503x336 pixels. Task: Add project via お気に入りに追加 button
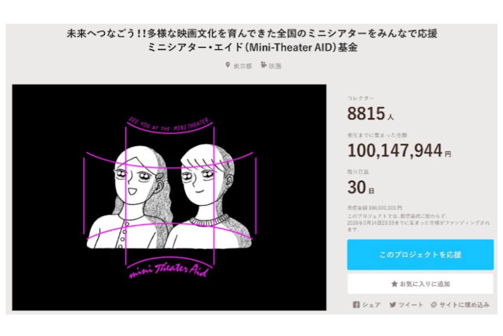tap(420, 284)
